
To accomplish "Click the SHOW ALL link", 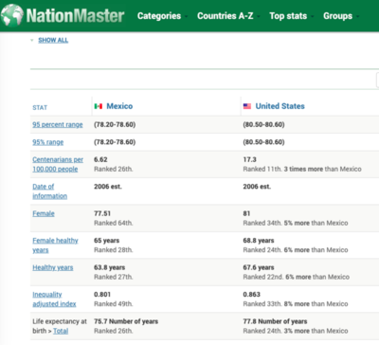I will coord(53,40).
